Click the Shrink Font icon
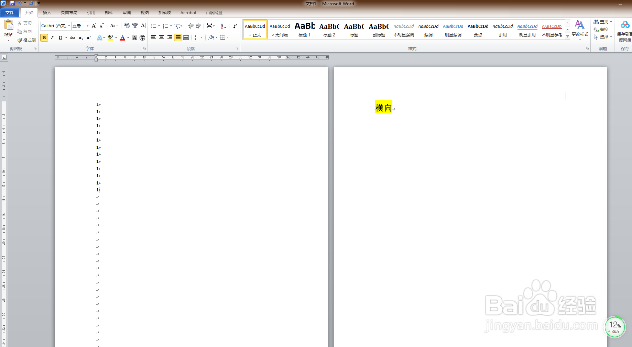This screenshot has width=632, height=347. tap(102, 26)
